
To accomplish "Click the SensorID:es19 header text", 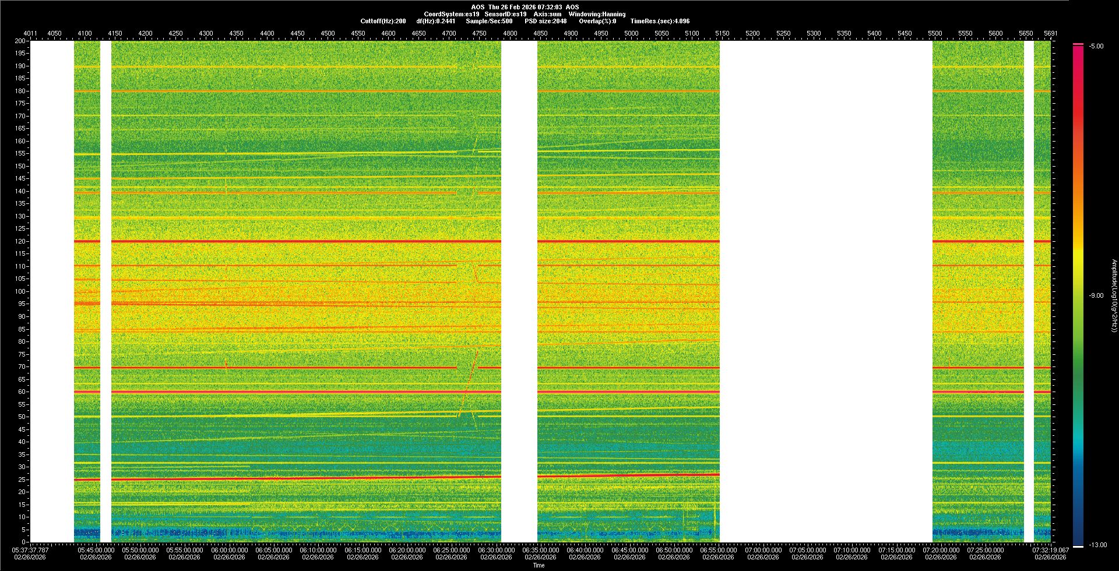I will tap(505, 14).
